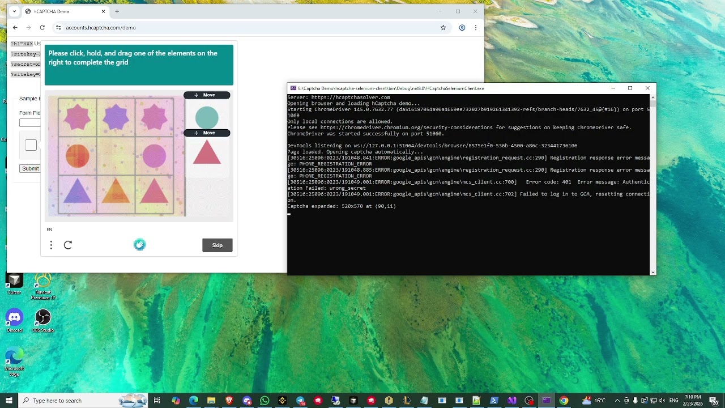Screen dimensions: 725x408
Task: View site information icon in address bar
Action: tap(58, 27)
